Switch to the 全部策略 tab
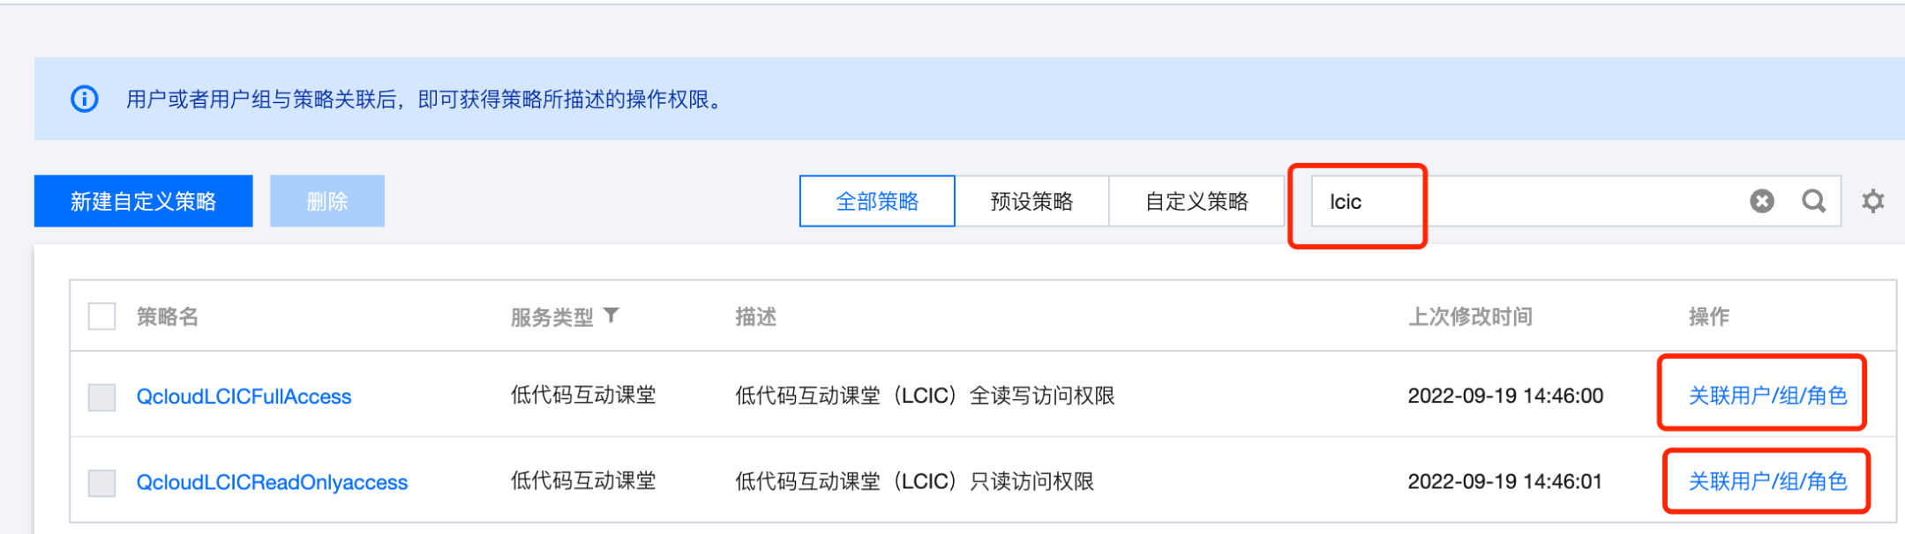Viewport: 1905px width, 534px height. tap(877, 202)
